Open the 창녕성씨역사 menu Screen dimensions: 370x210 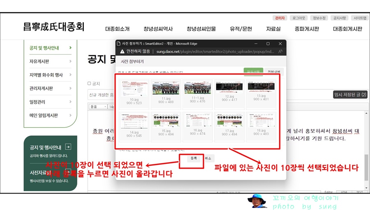pos(158,29)
